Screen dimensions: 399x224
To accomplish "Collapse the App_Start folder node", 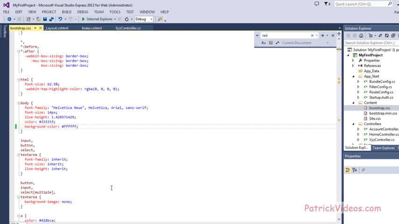I will [353, 76].
